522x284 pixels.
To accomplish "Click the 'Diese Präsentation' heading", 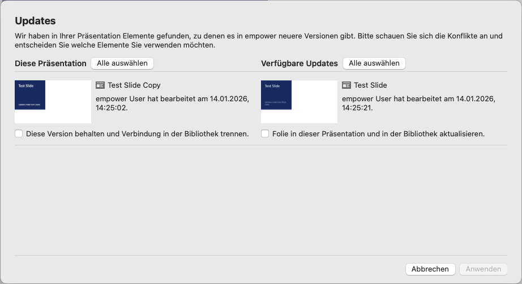I will coord(50,63).
